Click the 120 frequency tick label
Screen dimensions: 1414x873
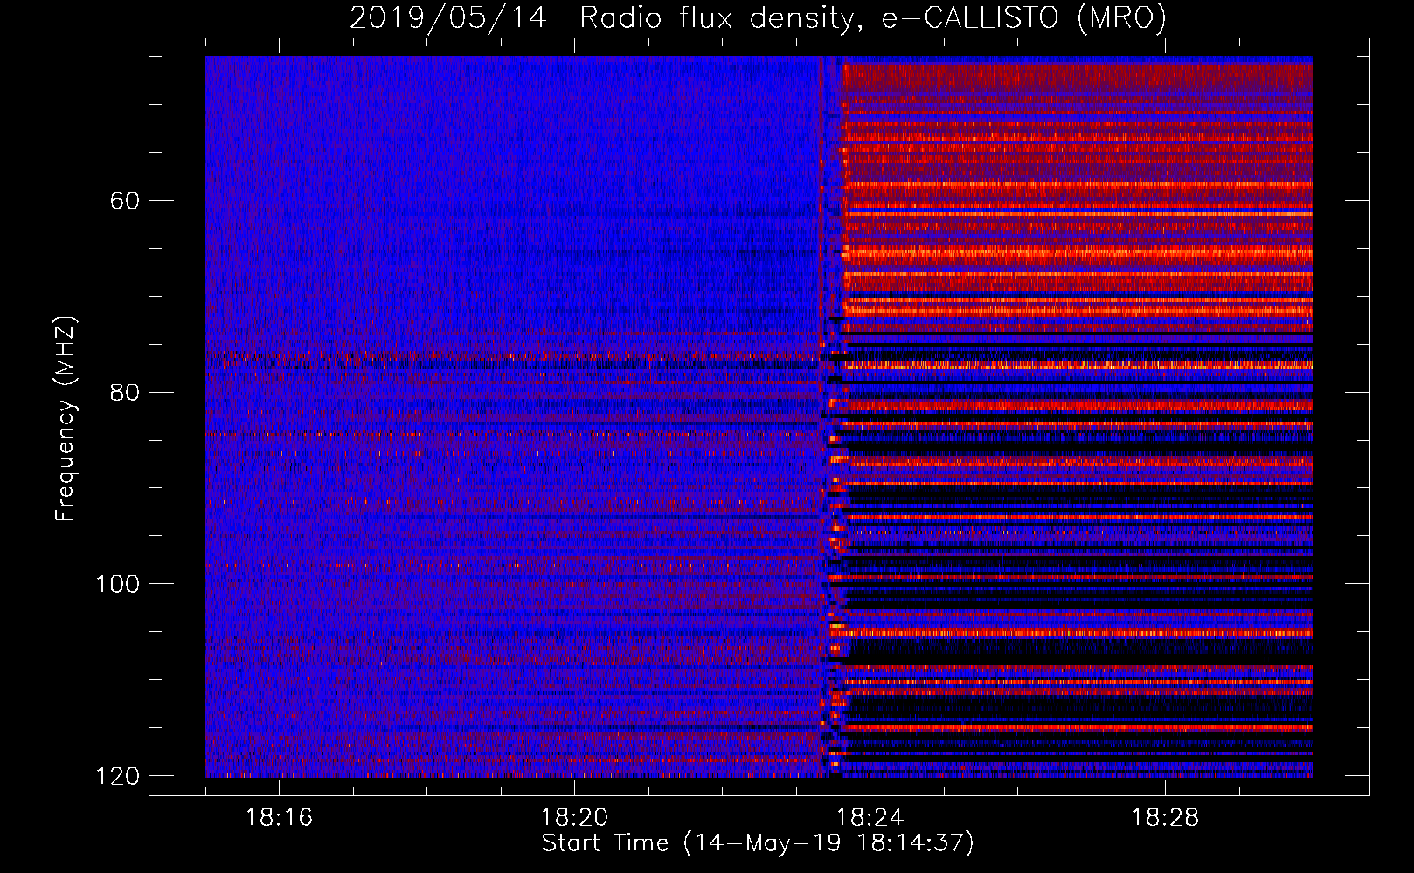pos(117,776)
